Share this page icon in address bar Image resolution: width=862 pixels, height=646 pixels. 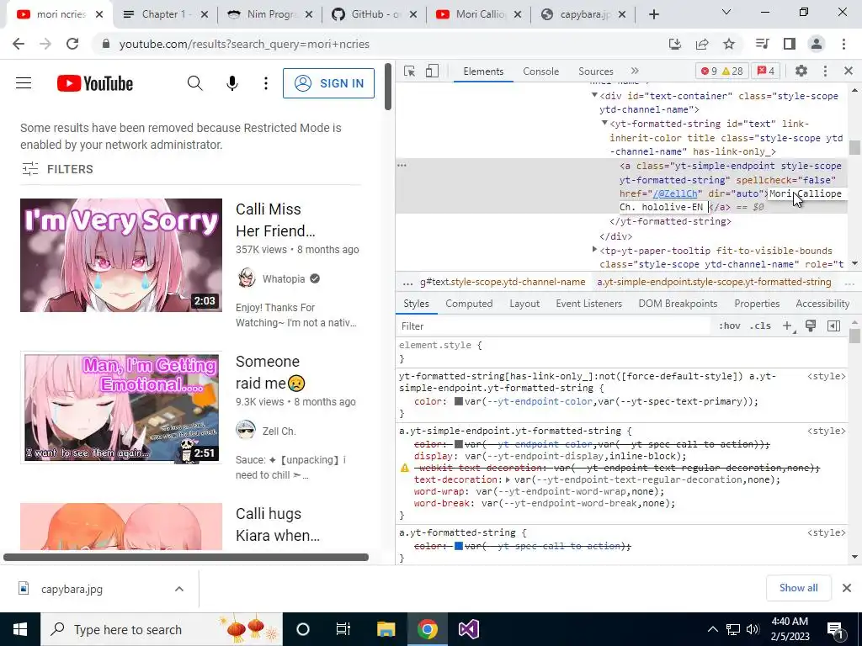click(x=702, y=44)
